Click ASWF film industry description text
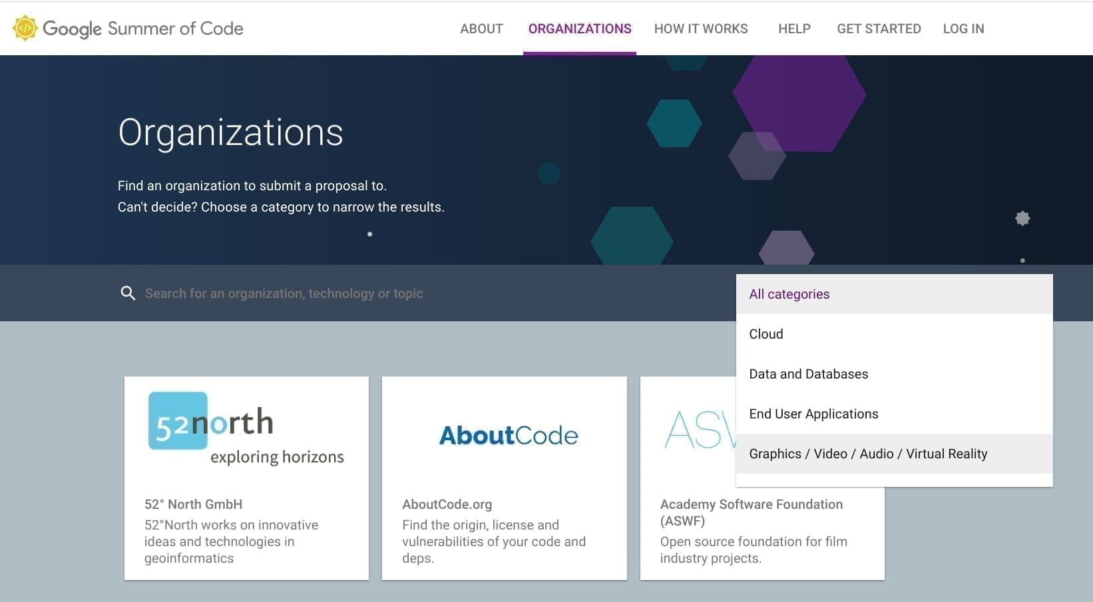The image size is (1093, 602). (754, 549)
